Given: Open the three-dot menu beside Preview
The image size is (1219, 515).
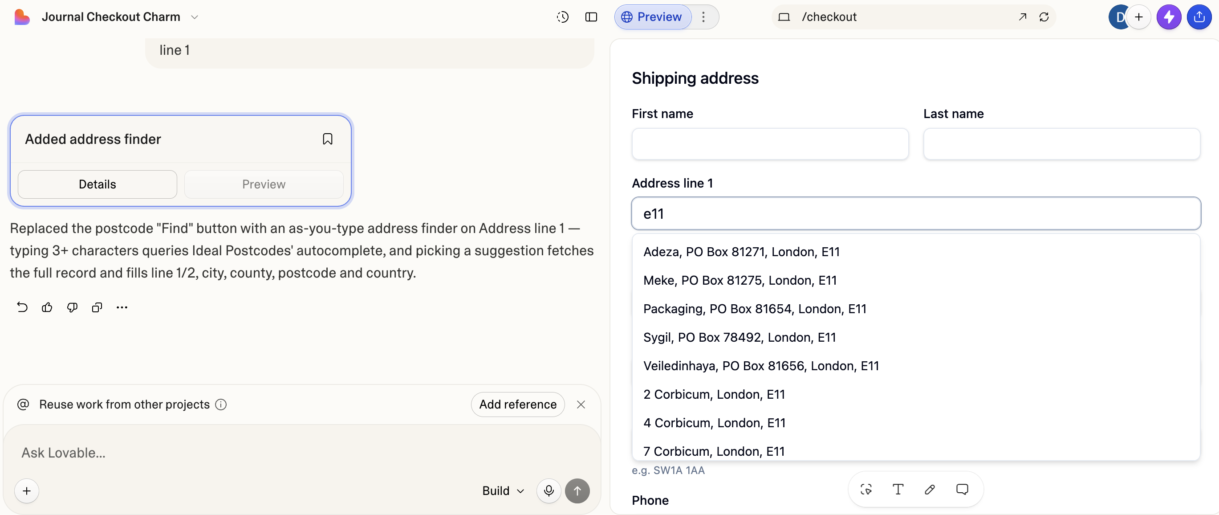Looking at the screenshot, I should pos(704,17).
